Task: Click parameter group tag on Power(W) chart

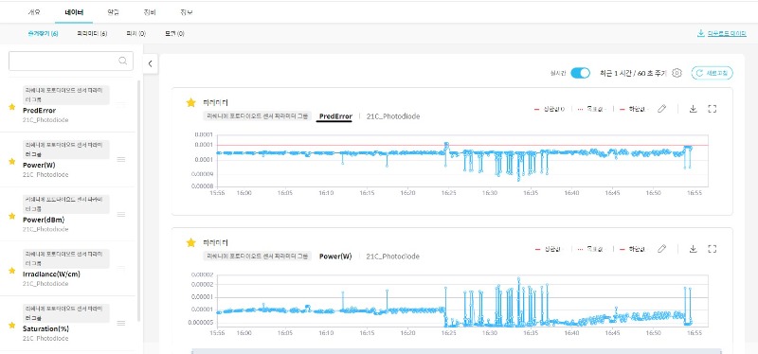Action: 257,257
